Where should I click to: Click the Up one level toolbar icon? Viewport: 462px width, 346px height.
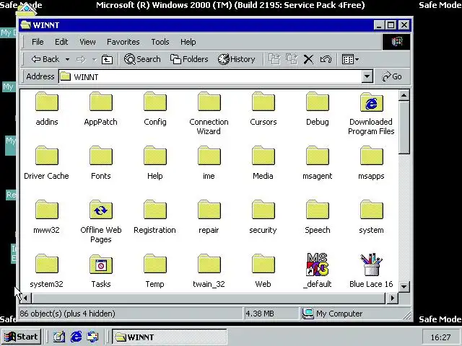coord(107,59)
